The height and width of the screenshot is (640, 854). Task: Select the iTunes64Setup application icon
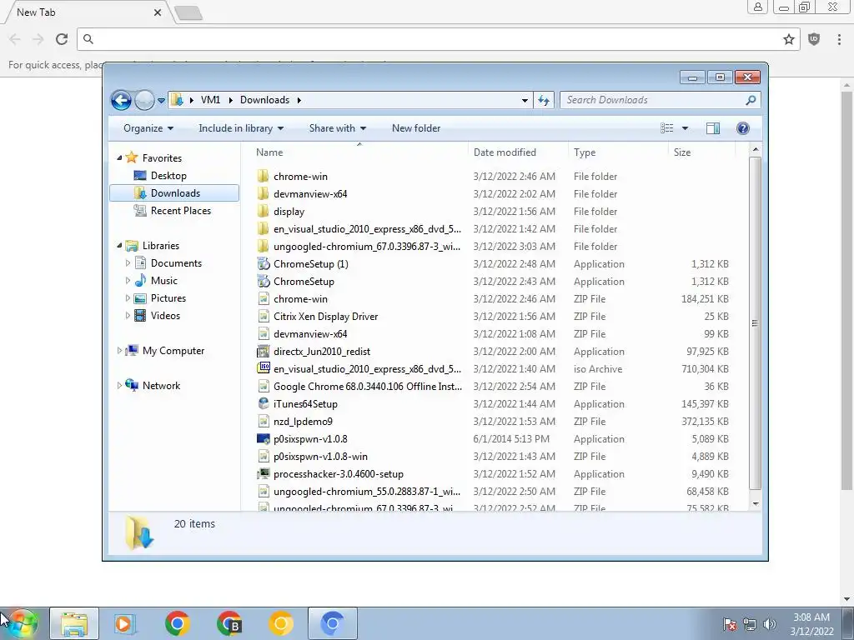tap(263, 404)
